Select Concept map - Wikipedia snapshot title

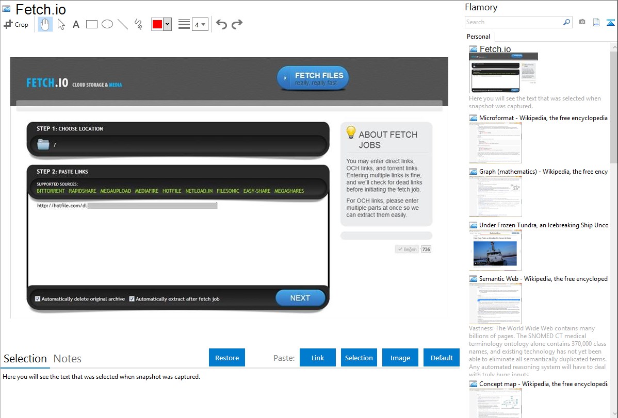(544, 384)
